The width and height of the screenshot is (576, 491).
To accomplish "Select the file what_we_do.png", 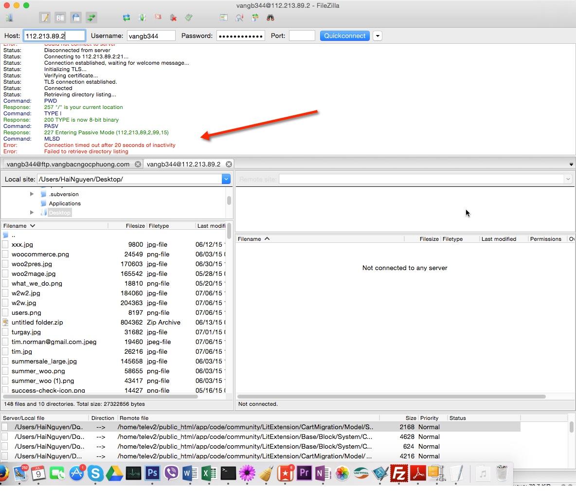I will point(114,283).
